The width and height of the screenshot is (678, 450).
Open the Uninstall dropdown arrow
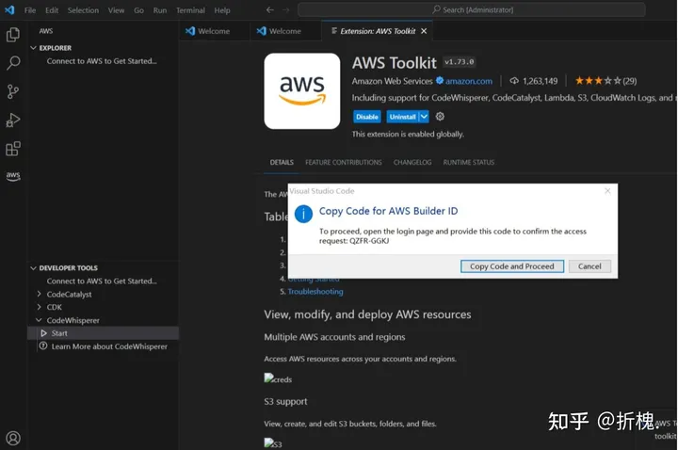pyautogui.click(x=424, y=117)
